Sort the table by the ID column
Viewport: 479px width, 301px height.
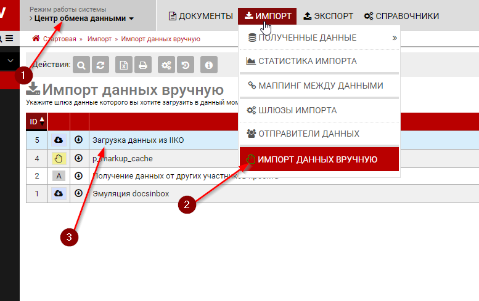coord(37,121)
